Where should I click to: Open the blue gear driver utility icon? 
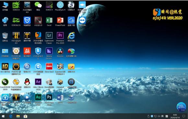pos(27,66)
